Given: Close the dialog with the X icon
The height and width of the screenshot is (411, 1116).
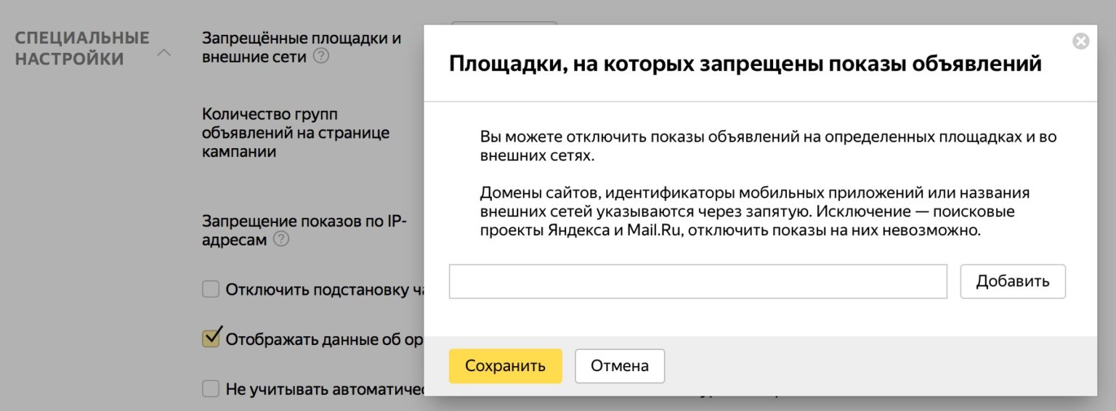Looking at the screenshot, I should pyautogui.click(x=1080, y=41).
